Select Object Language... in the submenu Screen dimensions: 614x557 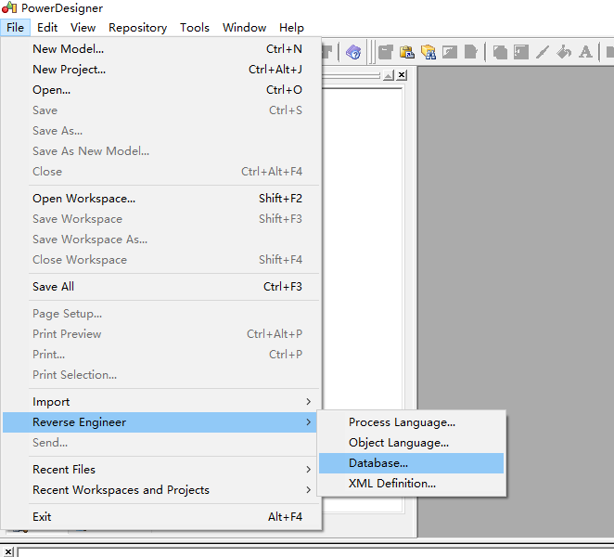pos(411,443)
